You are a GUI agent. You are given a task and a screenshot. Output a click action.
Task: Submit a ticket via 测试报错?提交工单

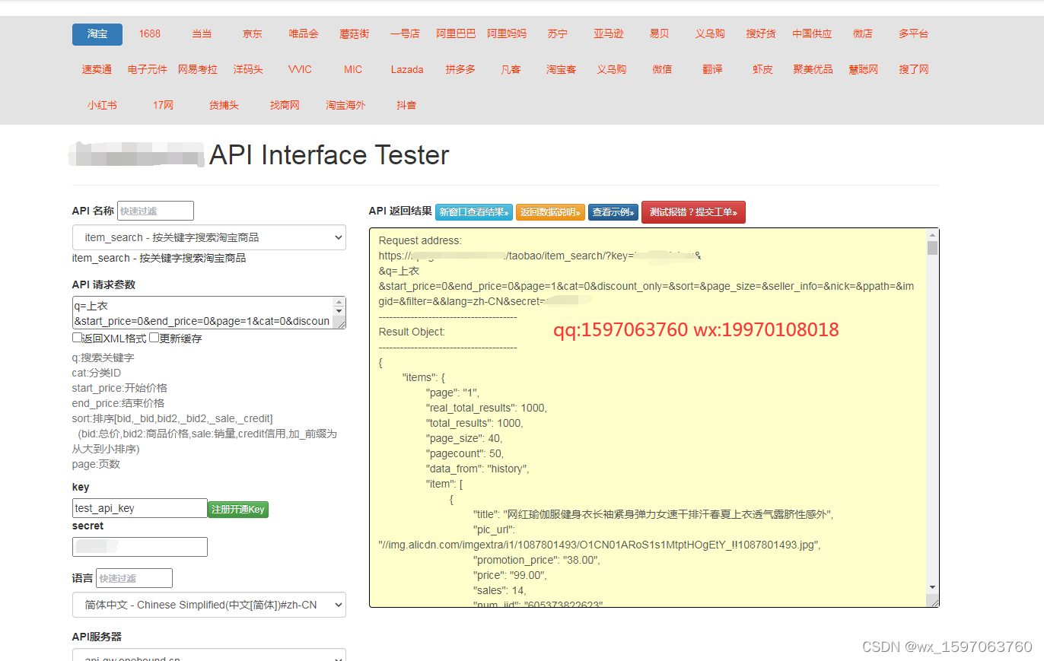(693, 212)
